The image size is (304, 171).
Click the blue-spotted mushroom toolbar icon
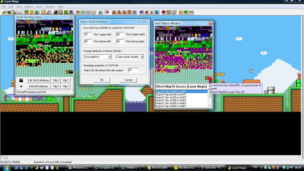[88, 12]
